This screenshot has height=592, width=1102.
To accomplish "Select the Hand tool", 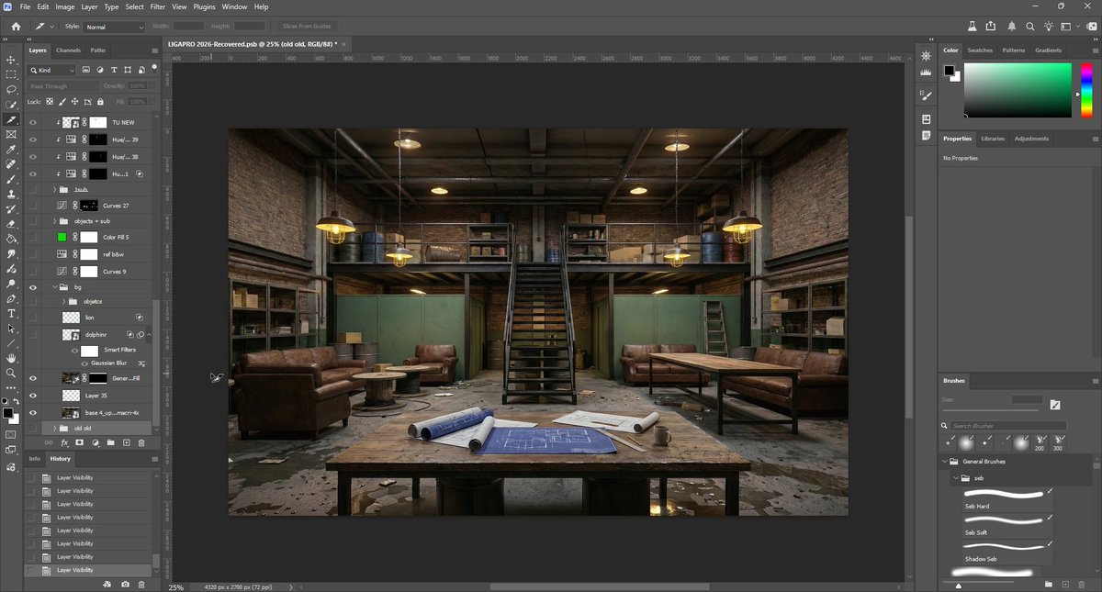I will coord(11,358).
